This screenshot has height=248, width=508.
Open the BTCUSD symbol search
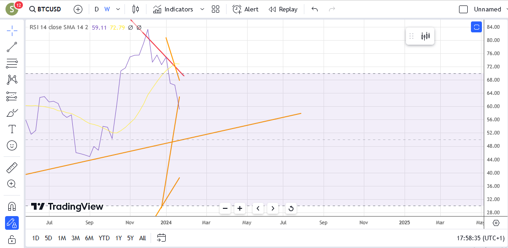(x=45, y=10)
